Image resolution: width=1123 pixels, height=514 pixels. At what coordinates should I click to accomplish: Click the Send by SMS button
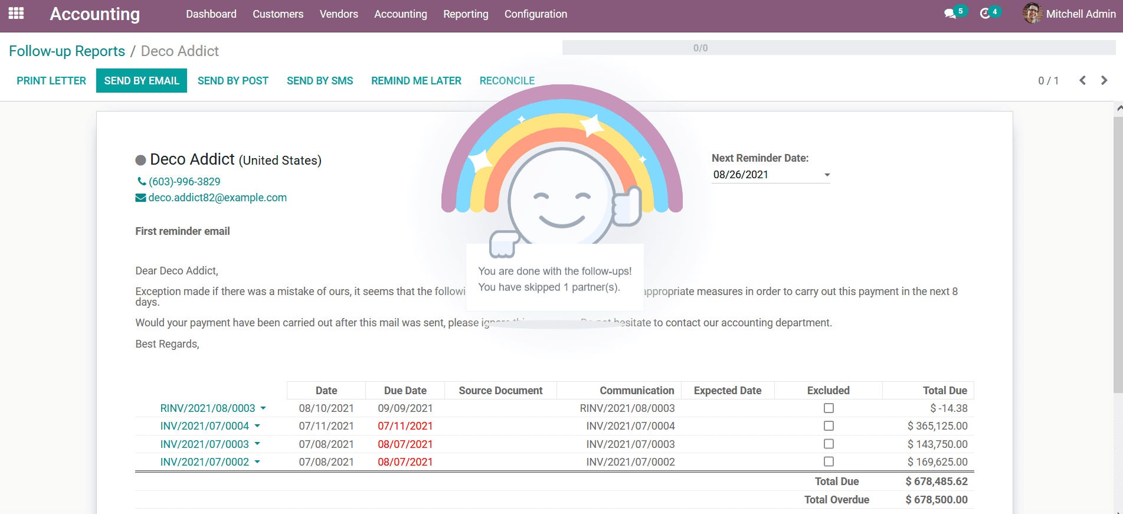point(320,81)
